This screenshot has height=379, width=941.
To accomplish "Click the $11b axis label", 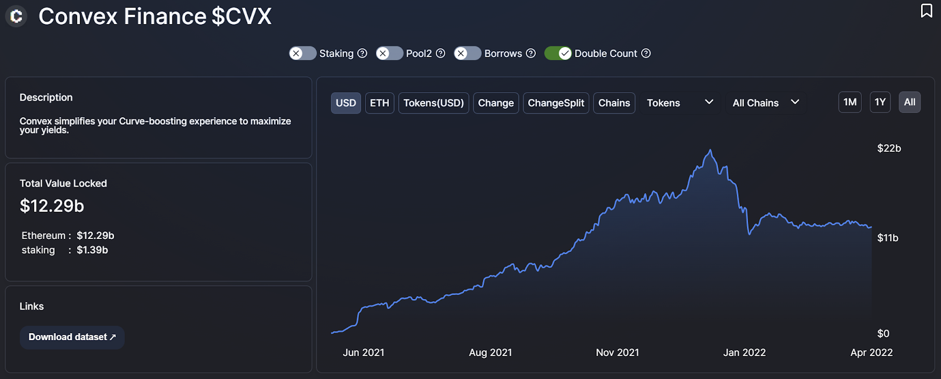I will tap(887, 238).
